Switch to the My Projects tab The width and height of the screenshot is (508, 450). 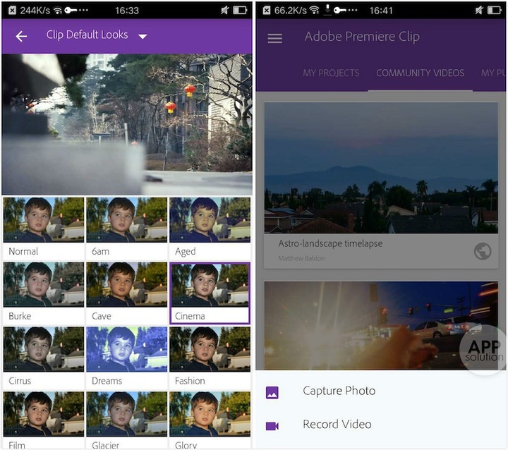tap(331, 73)
